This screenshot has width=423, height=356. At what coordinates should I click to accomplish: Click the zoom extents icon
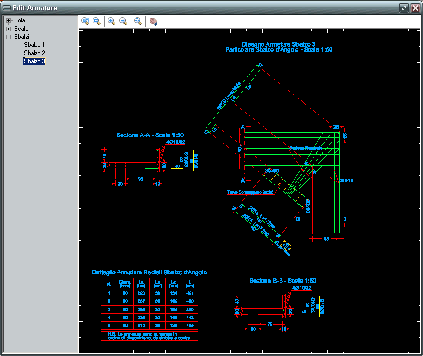(138, 21)
